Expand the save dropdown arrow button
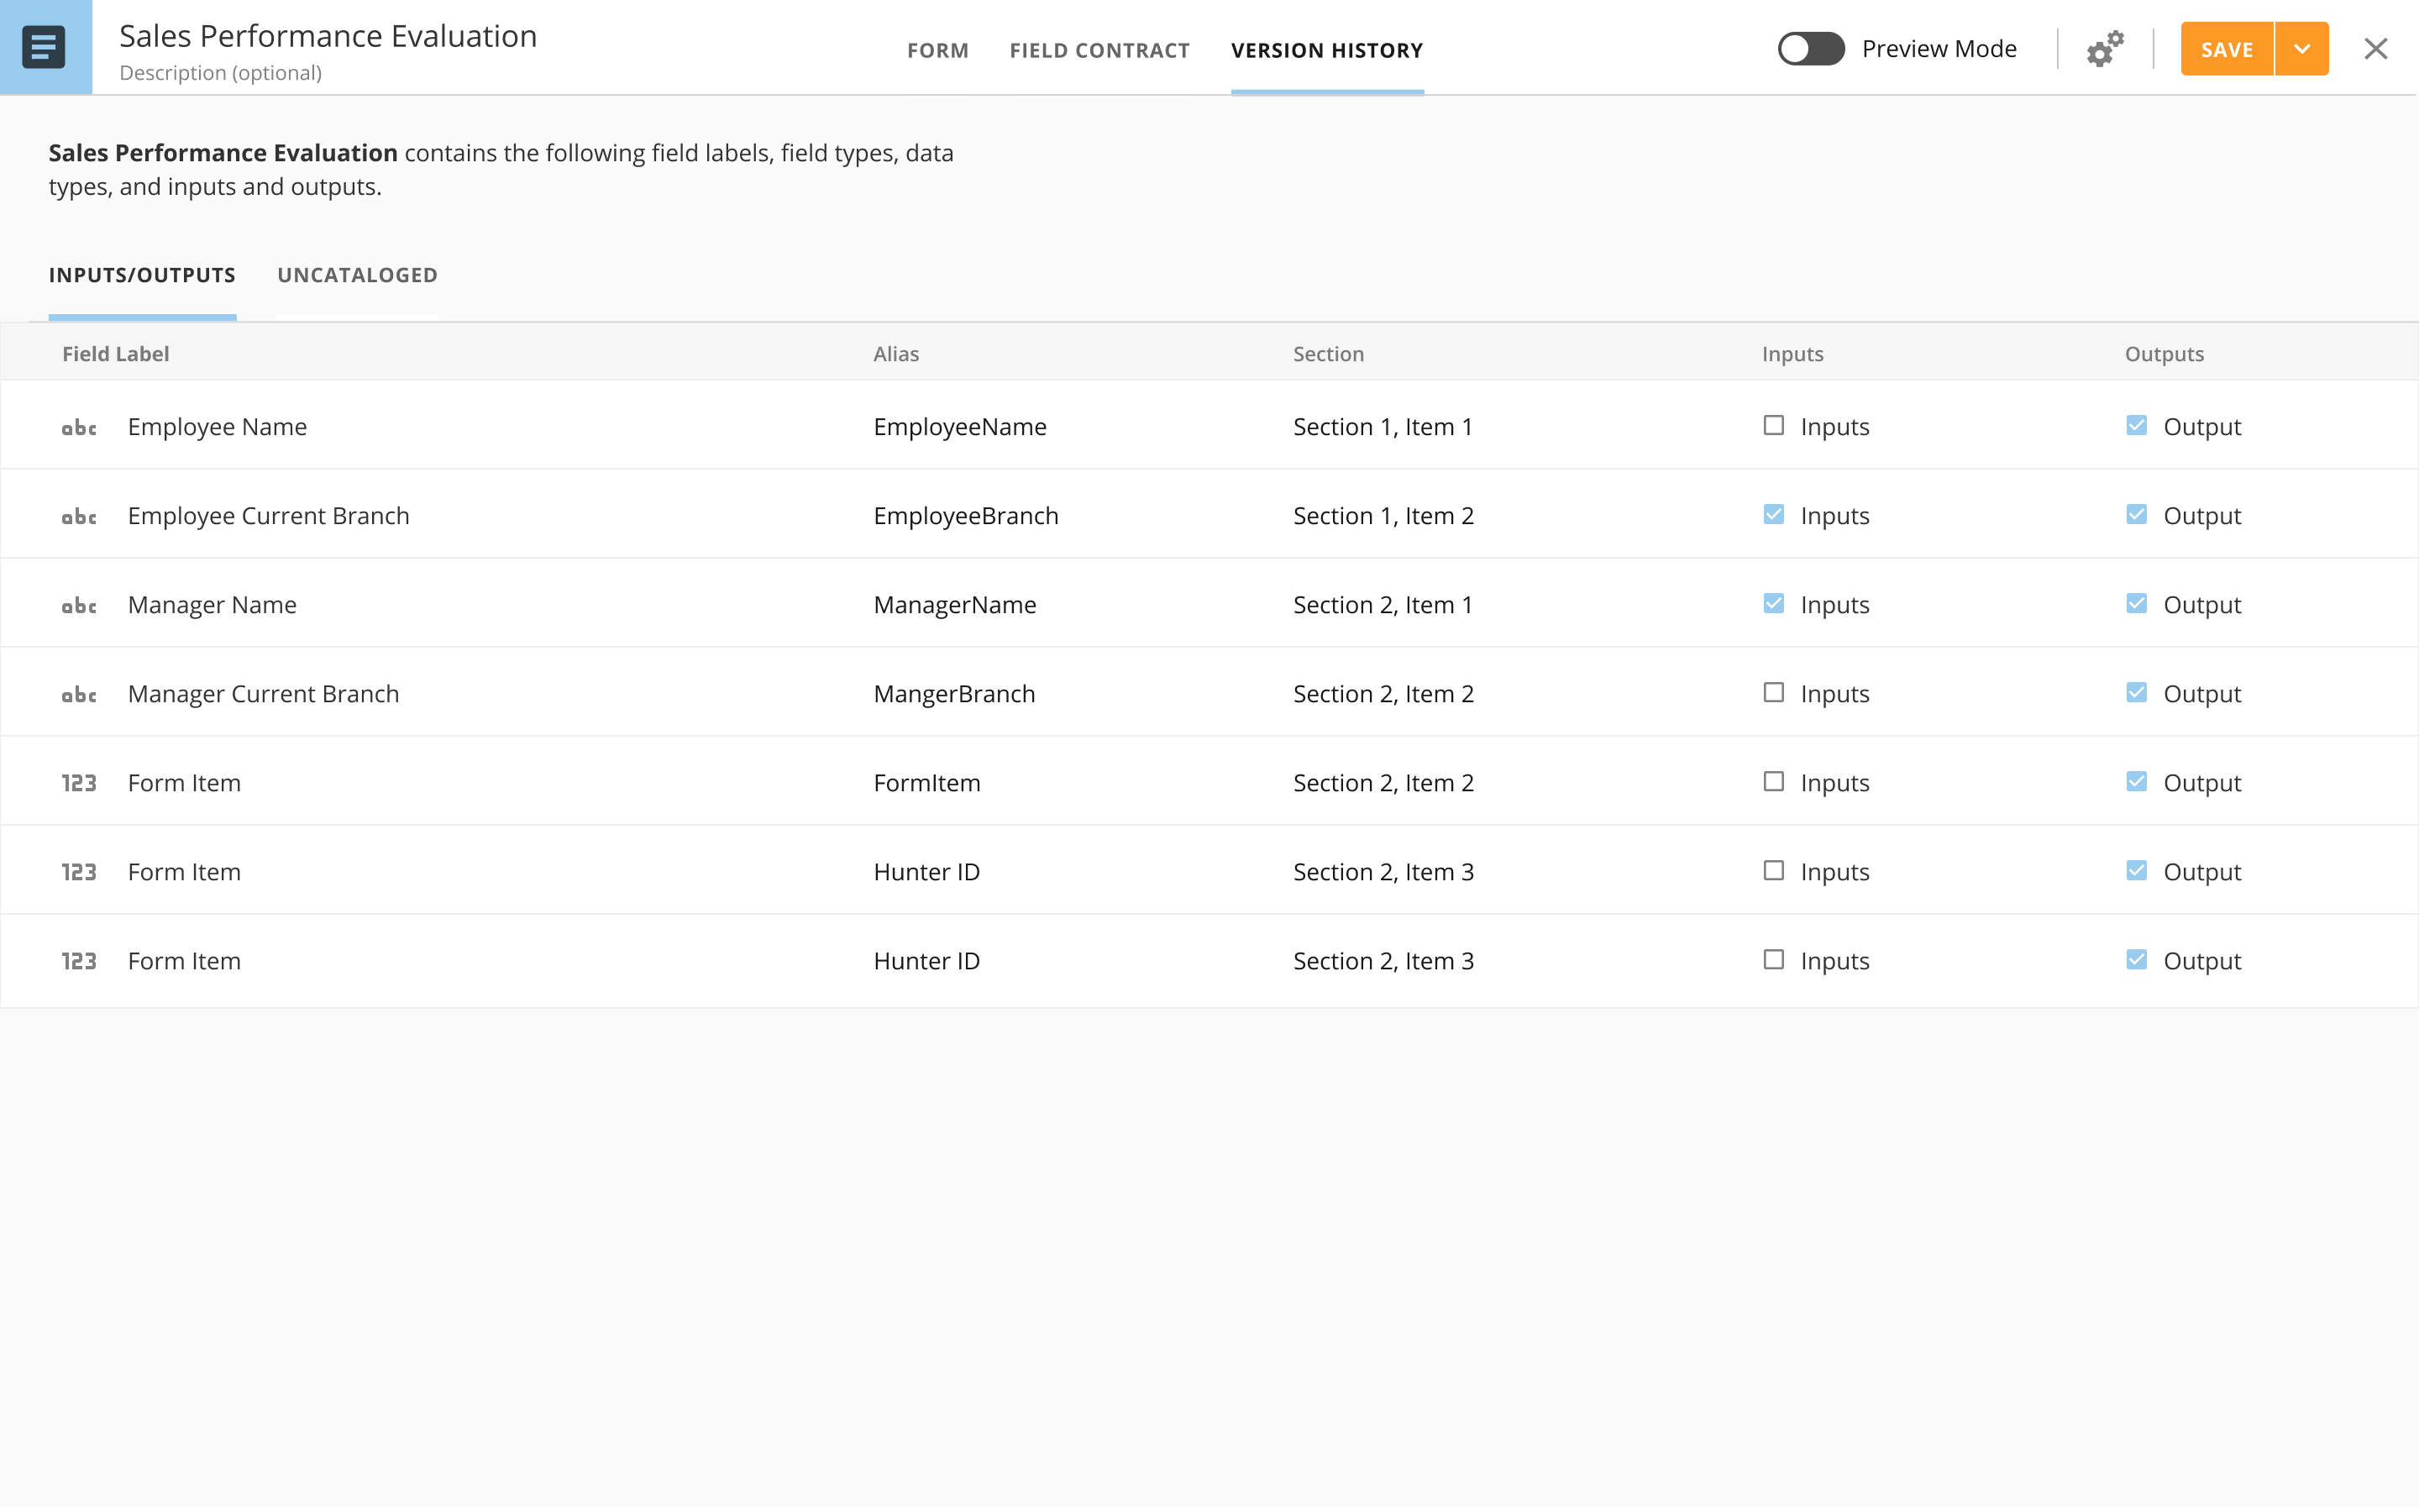The height and width of the screenshot is (1512, 2419). [x=2301, y=49]
